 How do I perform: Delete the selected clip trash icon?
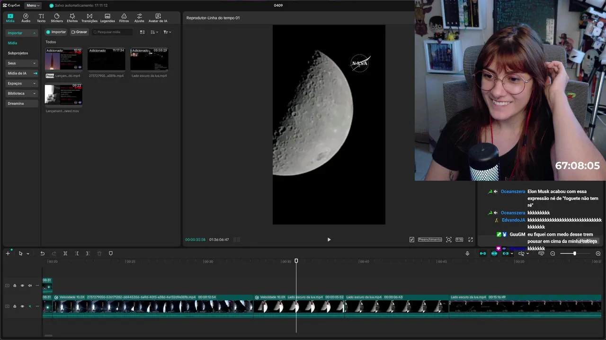pos(99,254)
